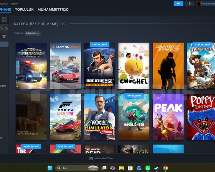Select the Forza Horizon 5 cover
Screen dimensions: 215x172
(66, 117)
